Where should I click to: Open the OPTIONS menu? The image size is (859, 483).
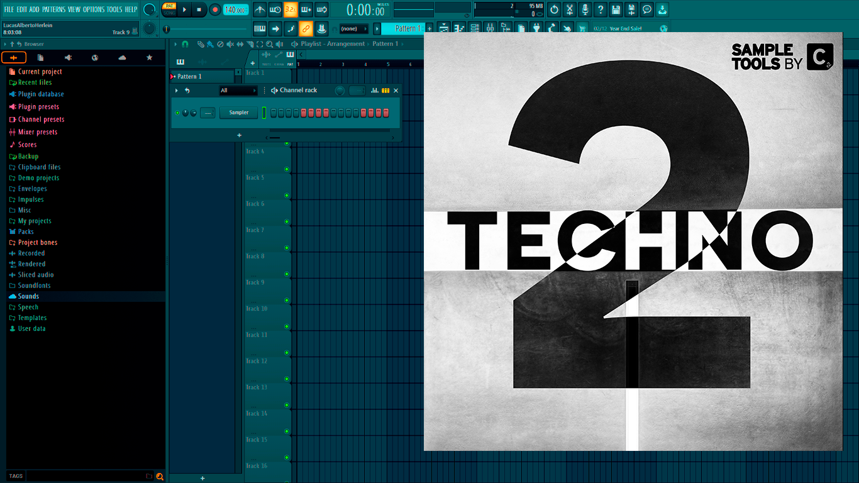click(x=94, y=9)
